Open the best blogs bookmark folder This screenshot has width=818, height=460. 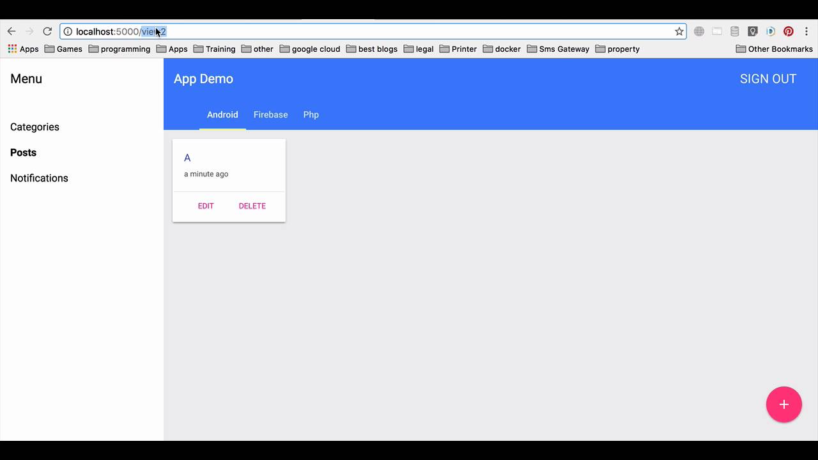372,49
